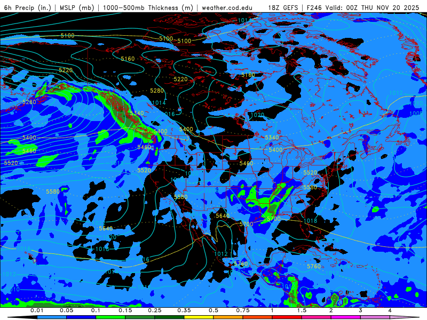427x320 pixels.
Task: Select the orange-red 0.75–1 legend swatch
Action: (258, 317)
